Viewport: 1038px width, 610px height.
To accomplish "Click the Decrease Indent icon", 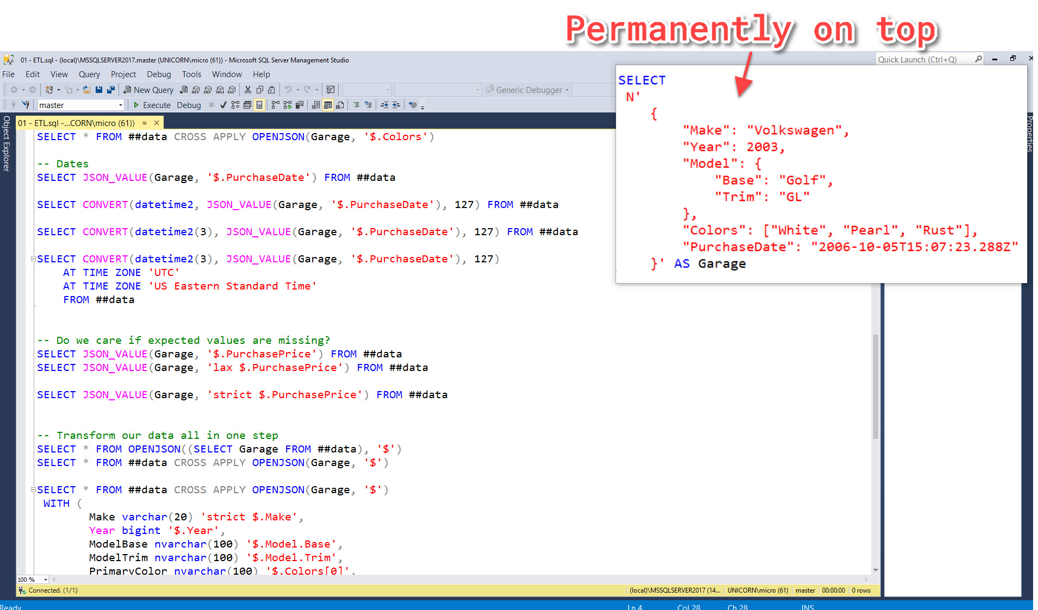I will click(384, 105).
